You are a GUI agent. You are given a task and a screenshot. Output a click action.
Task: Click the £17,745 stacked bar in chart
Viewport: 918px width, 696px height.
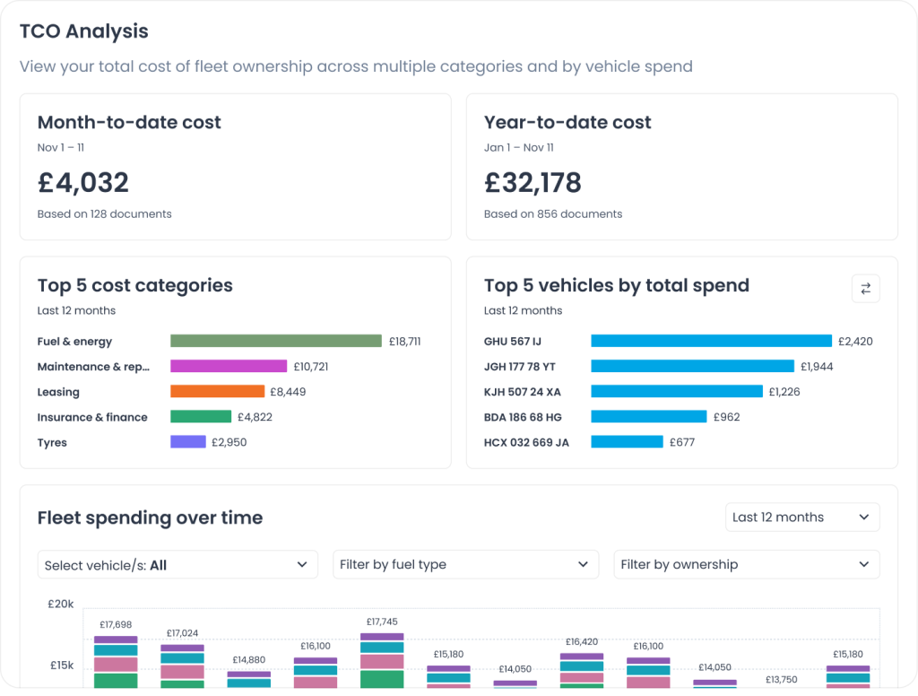point(382,662)
